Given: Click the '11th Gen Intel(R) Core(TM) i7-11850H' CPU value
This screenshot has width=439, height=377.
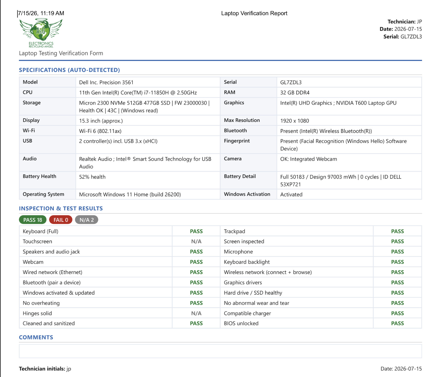Looking at the screenshot, I should point(138,93).
